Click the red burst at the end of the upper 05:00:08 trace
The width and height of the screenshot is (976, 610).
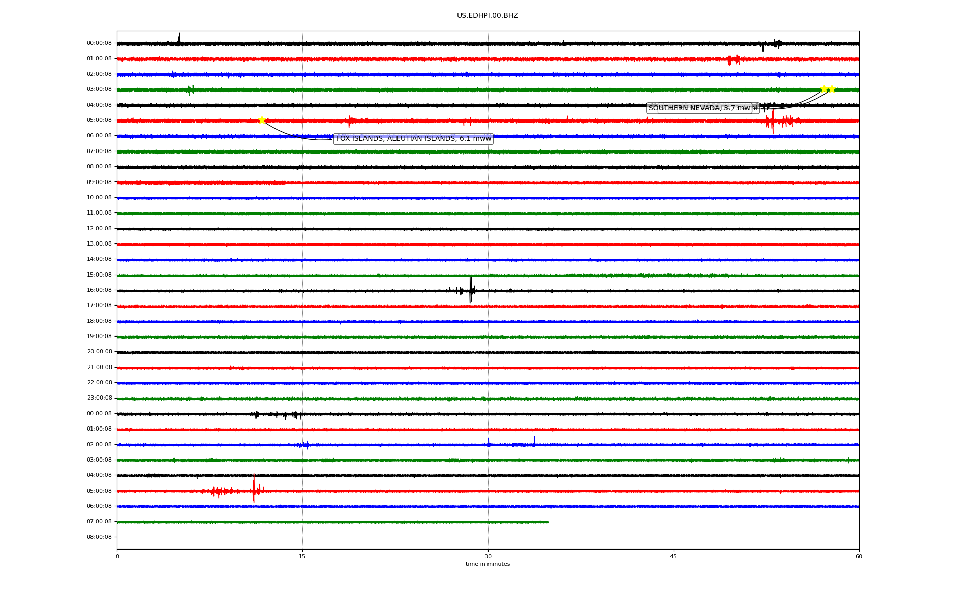click(773, 121)
